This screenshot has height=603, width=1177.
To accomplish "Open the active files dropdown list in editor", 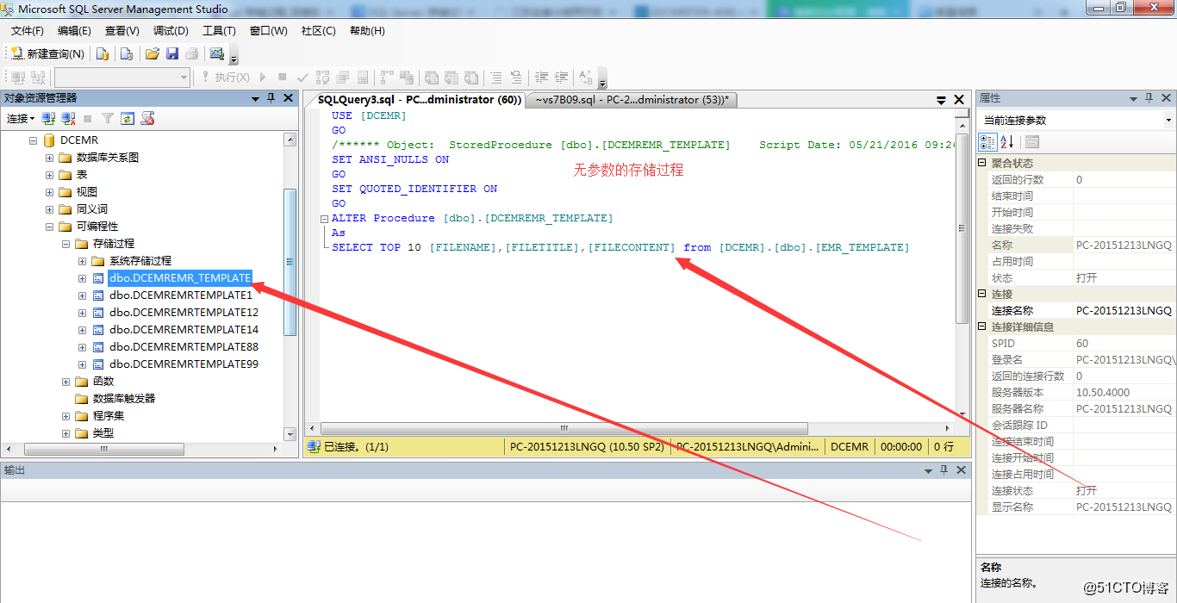I will point(942,100).
